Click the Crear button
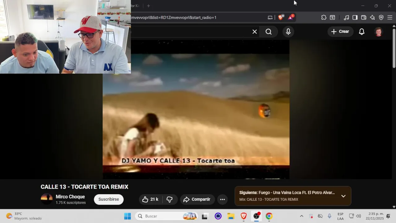This screenshot has width=396, height=223. 340,32
